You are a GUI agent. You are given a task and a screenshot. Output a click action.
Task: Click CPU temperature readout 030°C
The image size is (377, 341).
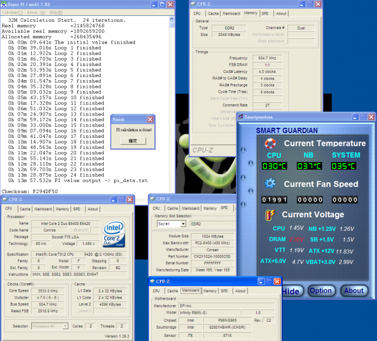coord(275,166)
